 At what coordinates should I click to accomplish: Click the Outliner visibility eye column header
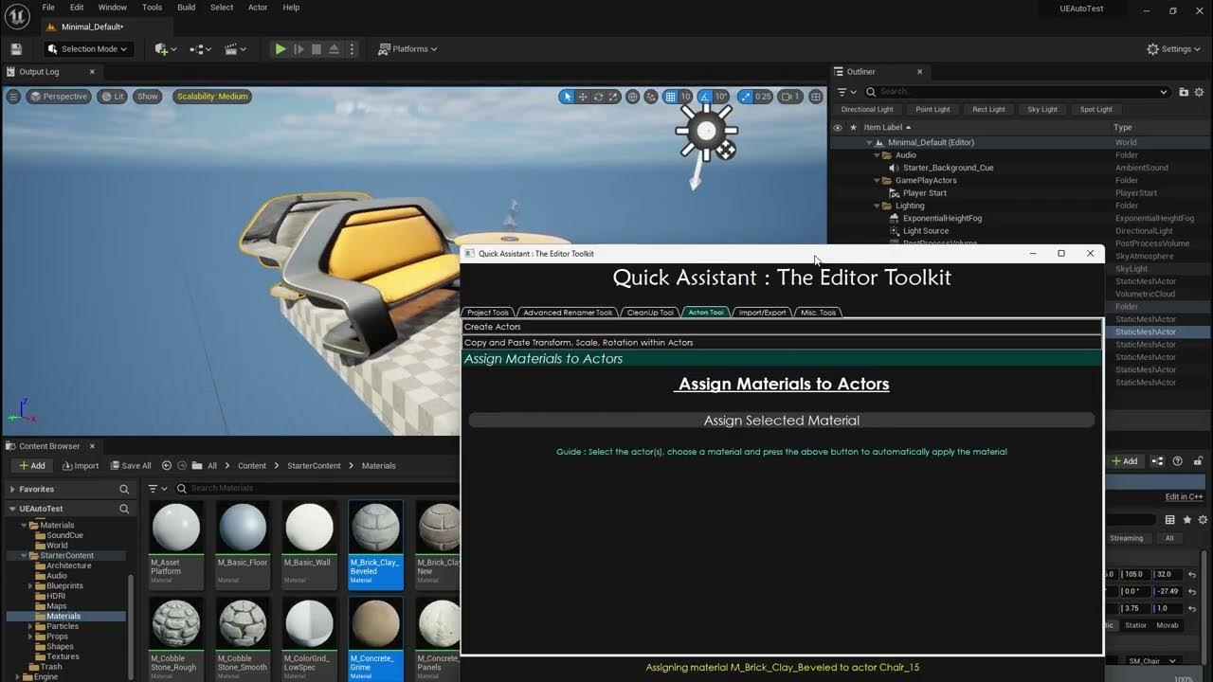coord(838,127)
